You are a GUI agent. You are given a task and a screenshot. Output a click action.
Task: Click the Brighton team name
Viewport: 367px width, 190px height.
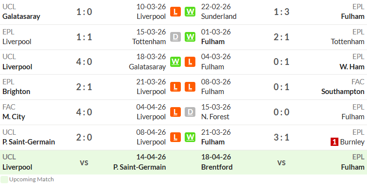16,92
